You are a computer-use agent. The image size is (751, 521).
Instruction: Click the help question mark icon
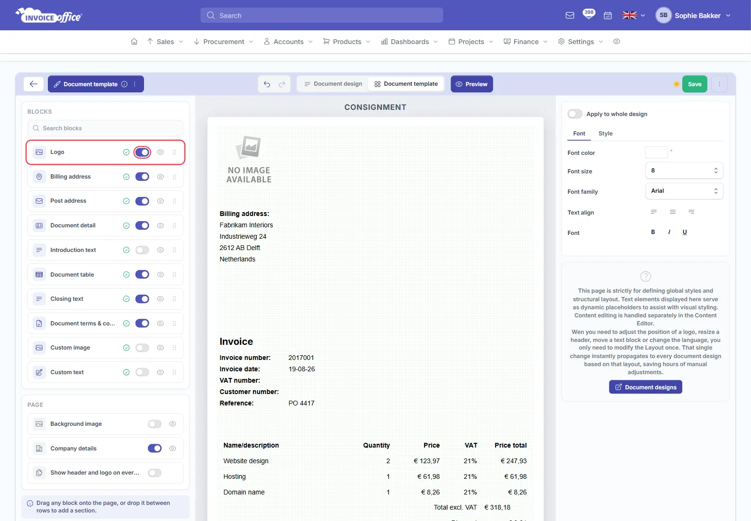click(645, 276)
